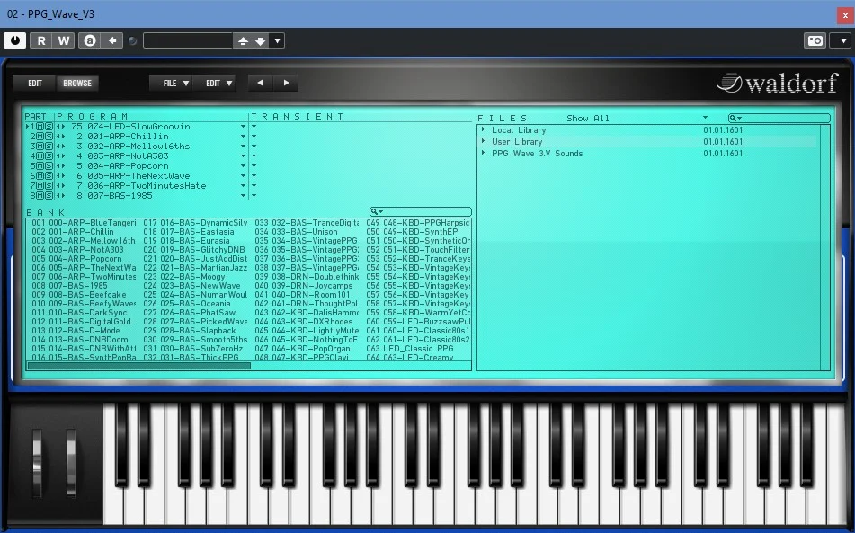855x533 pixels.
Task: Mute part 2 with M button
Action: tap(40, 137)
